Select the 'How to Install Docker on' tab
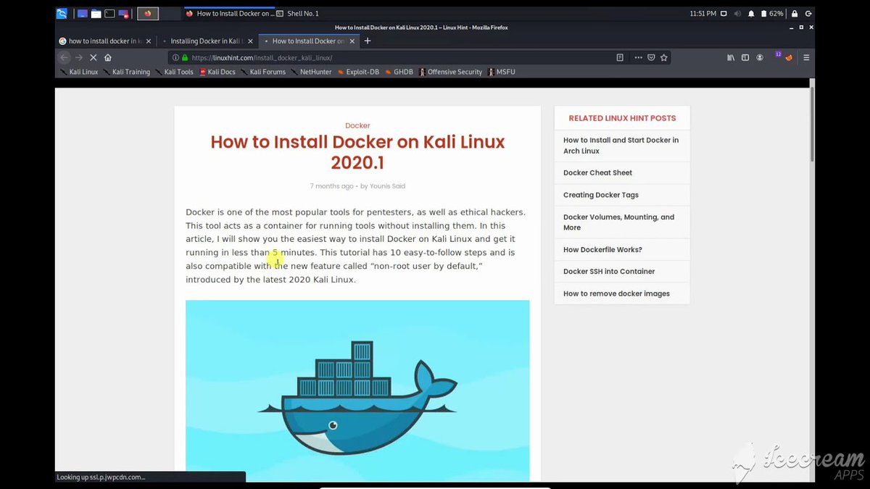 [x=308, y=41]
